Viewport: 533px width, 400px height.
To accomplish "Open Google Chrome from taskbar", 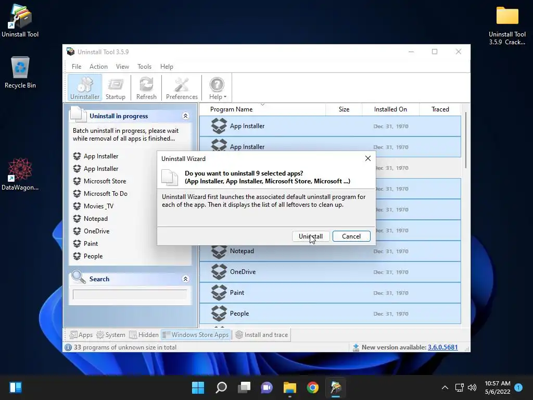I will [x=313, y=387].
